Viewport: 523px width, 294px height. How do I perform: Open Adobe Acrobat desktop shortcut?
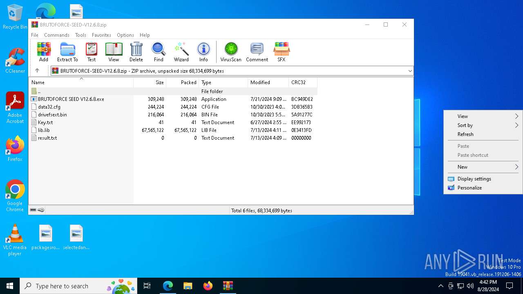(x=15, y=107)
